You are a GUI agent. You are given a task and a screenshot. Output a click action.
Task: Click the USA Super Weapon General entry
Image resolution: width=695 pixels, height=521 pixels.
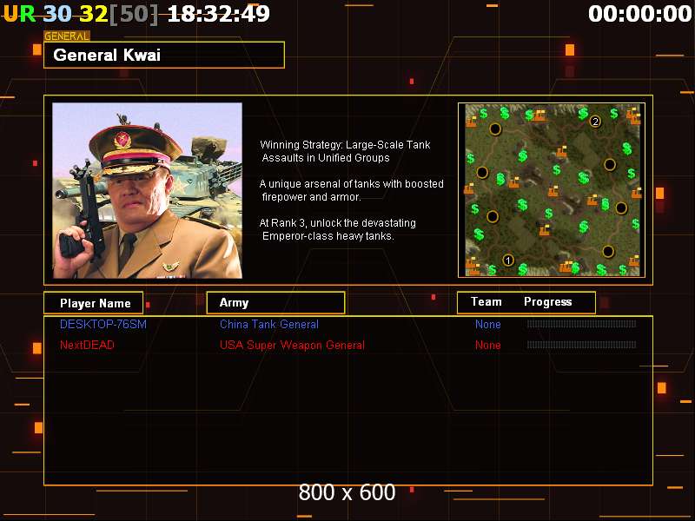(292, 346)
